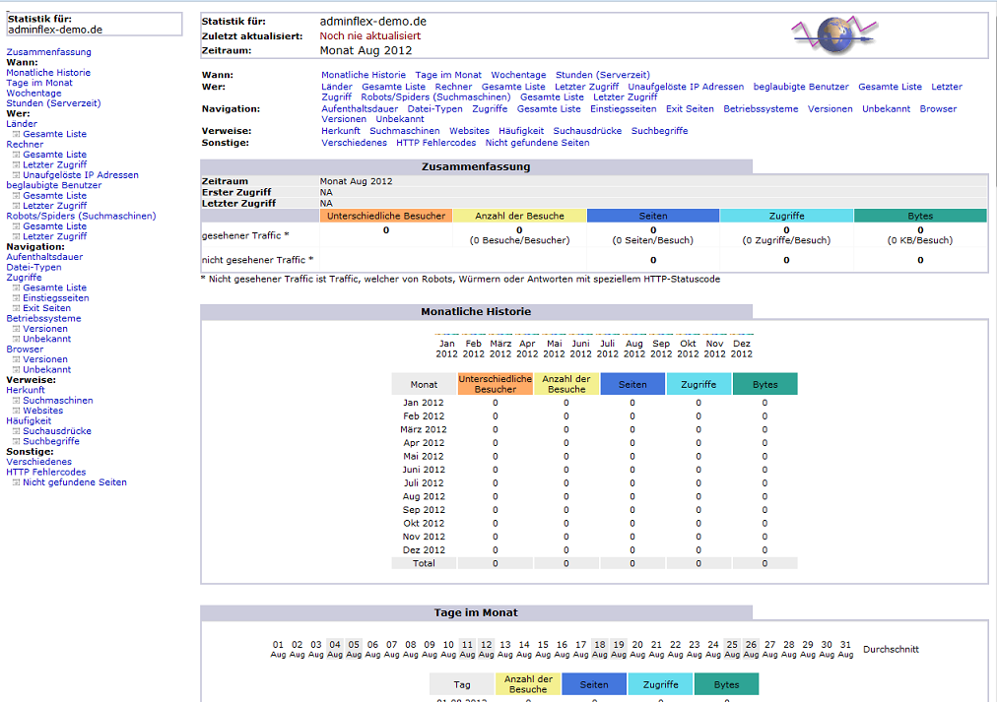997x702 pixels.
Task: Click HTTP Fehlercodes in the top navigation
Action: (435, 143)
